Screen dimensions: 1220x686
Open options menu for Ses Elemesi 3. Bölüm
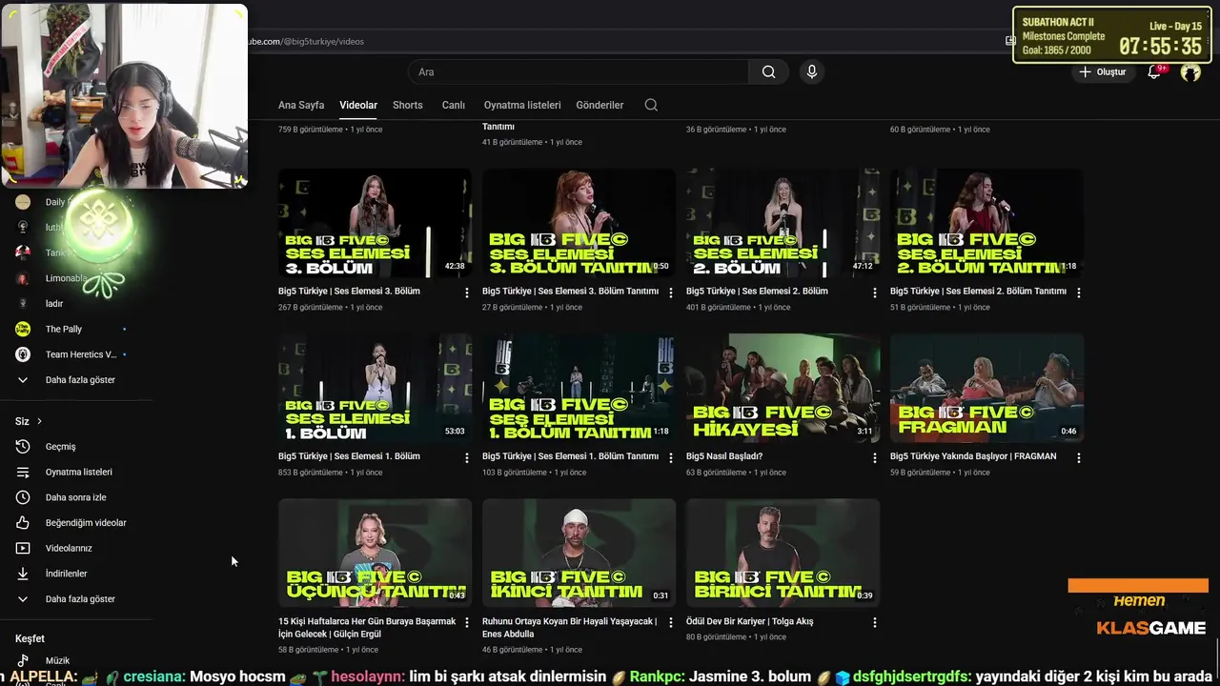[466, 293]
